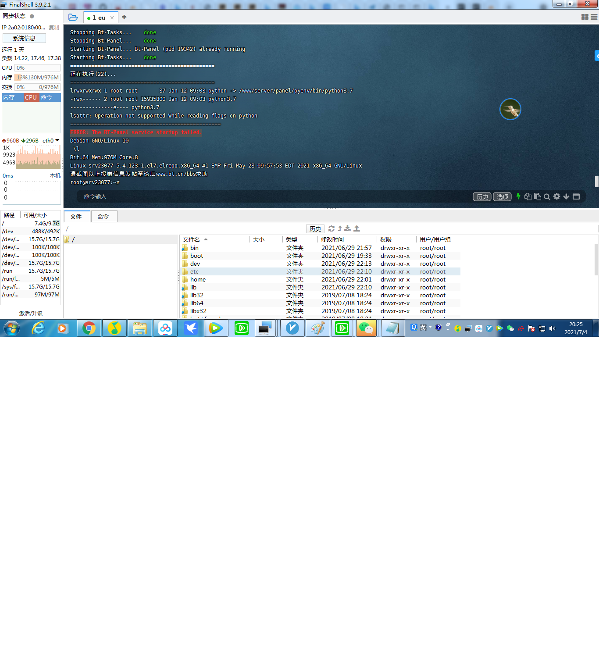The width and height of the screenshot is (599, 656).
Task: Click the 激活/升级 link
Action: tap(31, 313)
